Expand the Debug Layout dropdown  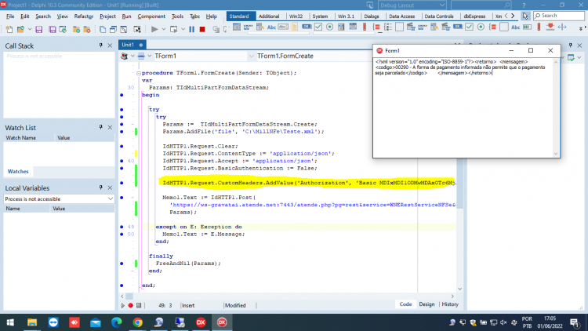[x=412, y=5]
